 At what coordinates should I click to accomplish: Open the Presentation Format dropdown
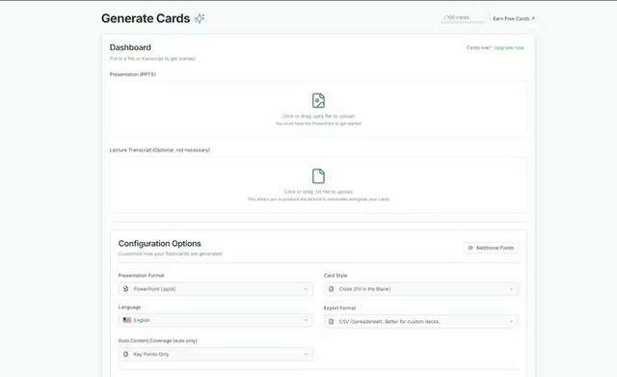click(x=216, y=289)
